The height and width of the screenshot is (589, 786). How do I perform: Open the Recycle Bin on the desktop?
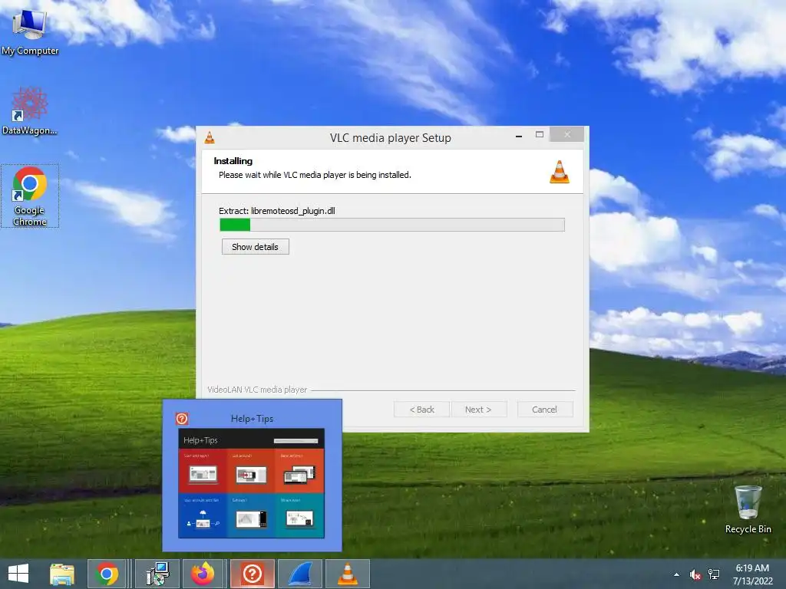[x=748, y=508]
